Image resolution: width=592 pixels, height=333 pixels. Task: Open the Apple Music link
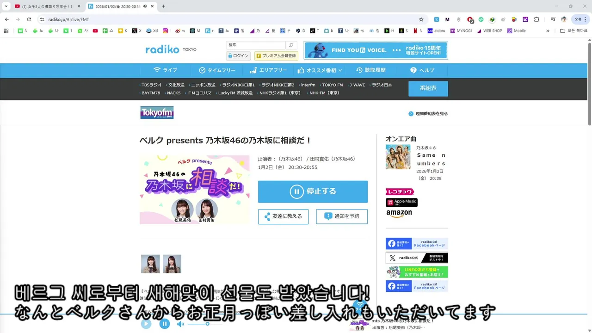[401, 203]
